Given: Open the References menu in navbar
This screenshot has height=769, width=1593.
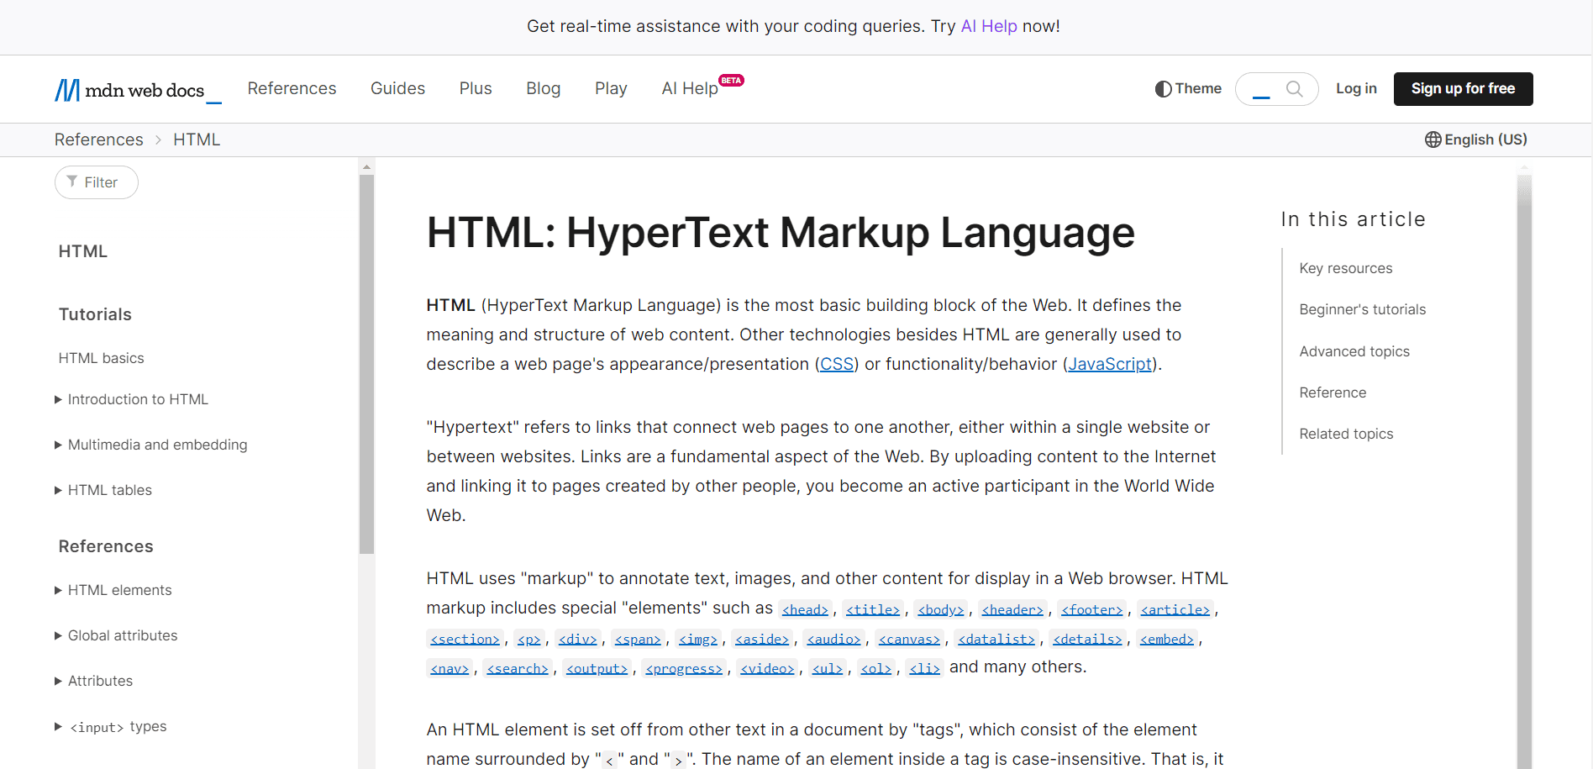Looking at the screenshot, I should [x=292, y=89].
